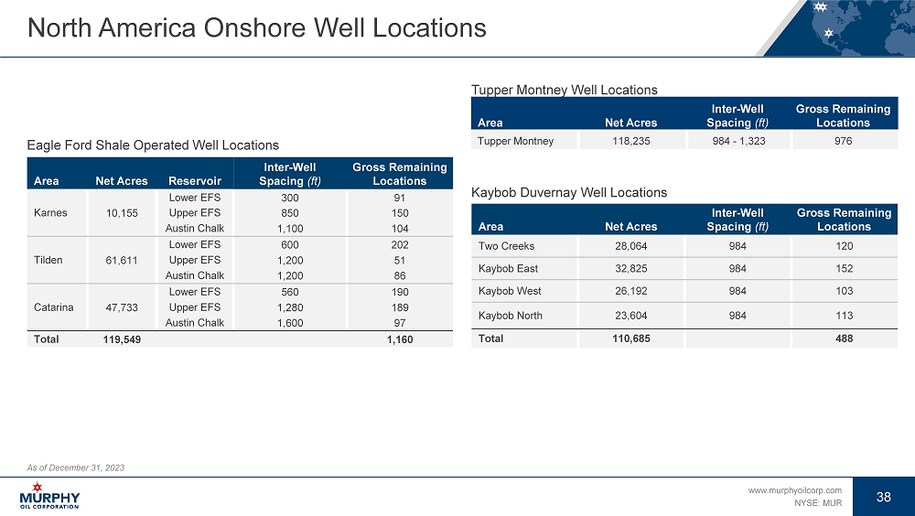Select the Karnes area cell
This screenshot has width=915, height=516.
[x=48, y=213]
